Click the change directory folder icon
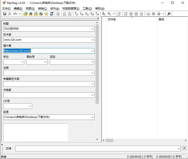 point(26,14)
